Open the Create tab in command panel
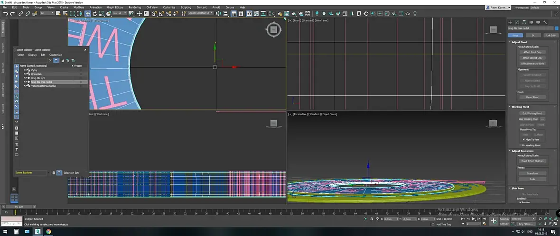Image resolution: width=560 pixels, height=236 pixels. pyautogui.click(x=510, y=22)
